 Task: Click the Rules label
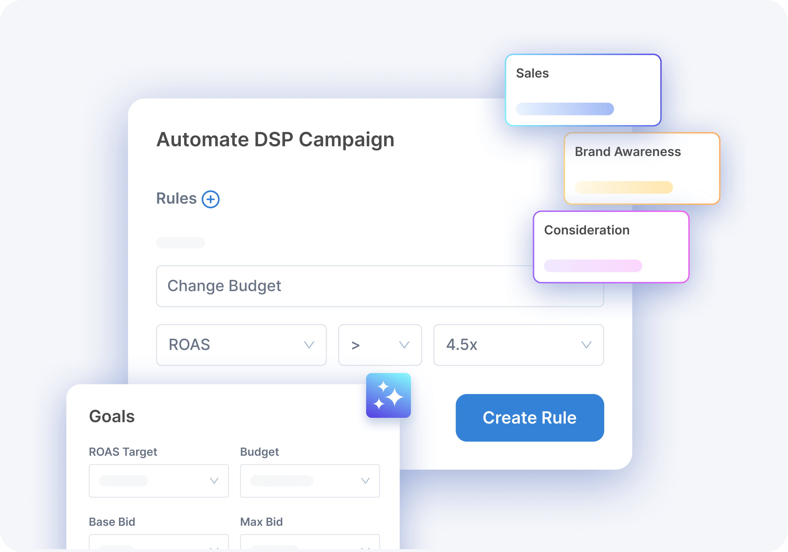pos(176,198)
